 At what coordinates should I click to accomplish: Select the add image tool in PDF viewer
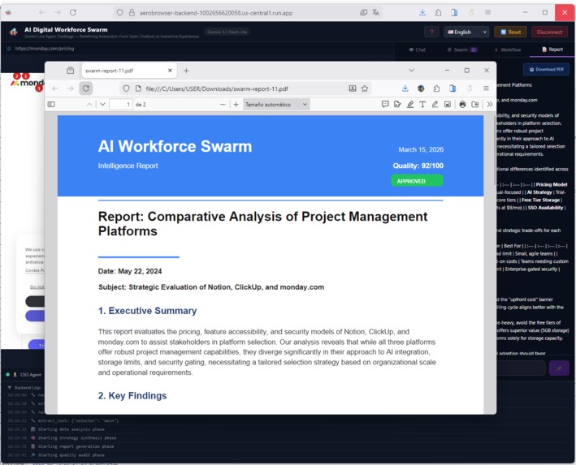(x=448, y=105)
